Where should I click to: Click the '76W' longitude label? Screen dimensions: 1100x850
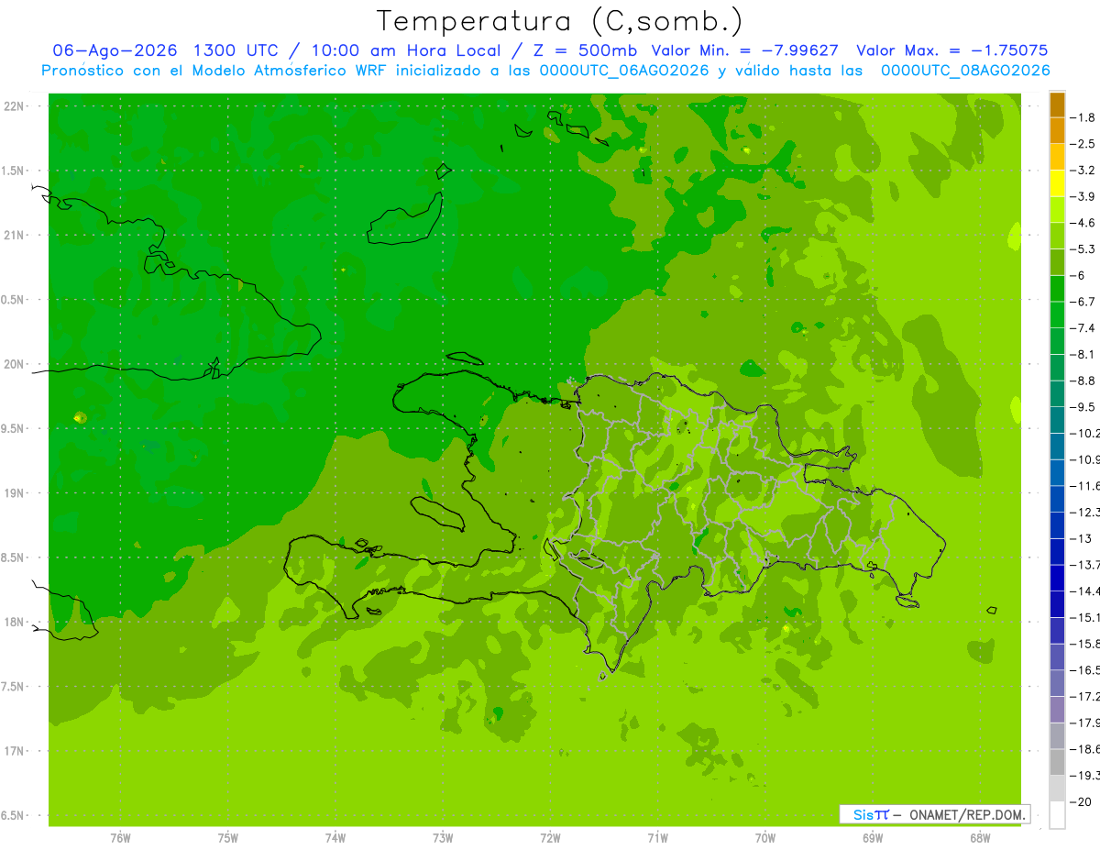120,838
